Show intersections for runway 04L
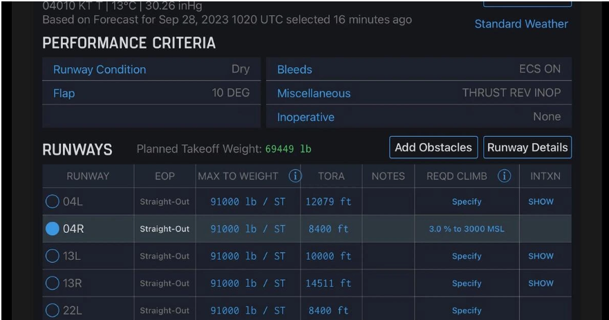 coord(541,202)
